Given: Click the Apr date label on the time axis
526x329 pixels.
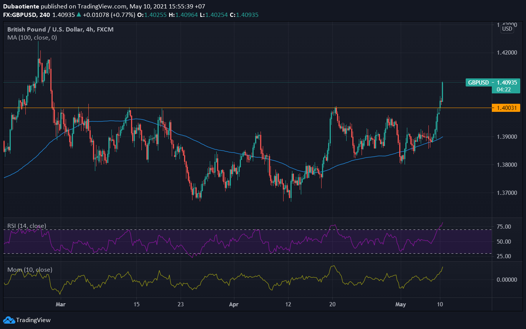Looking at the screenshot, I should 234,304.
